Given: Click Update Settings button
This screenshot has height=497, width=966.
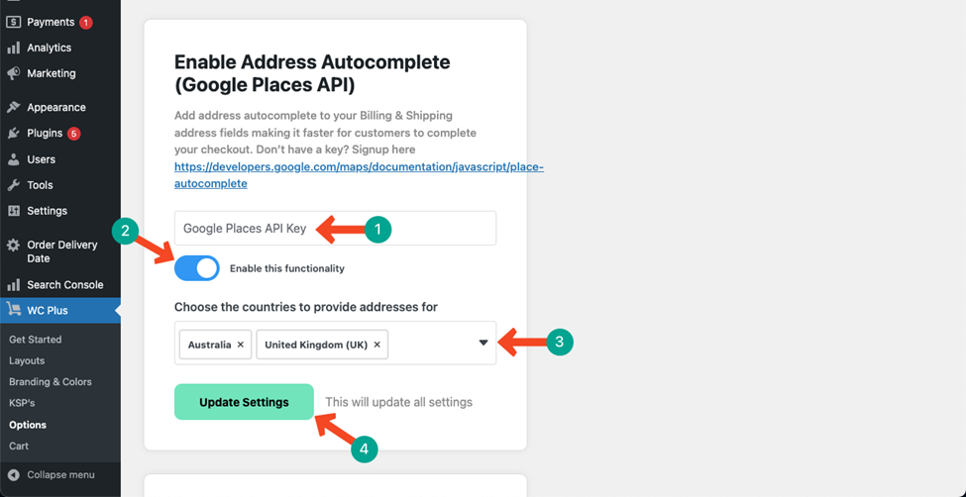Looking at the screenshot, I should [244, 402].
